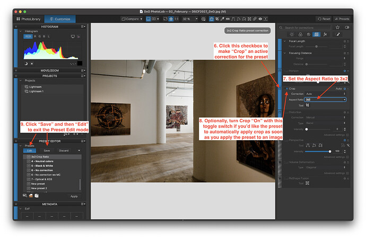Favorite the Crop palette star
366x237 pixels.
pyautogui.click(x=345, y=89)
